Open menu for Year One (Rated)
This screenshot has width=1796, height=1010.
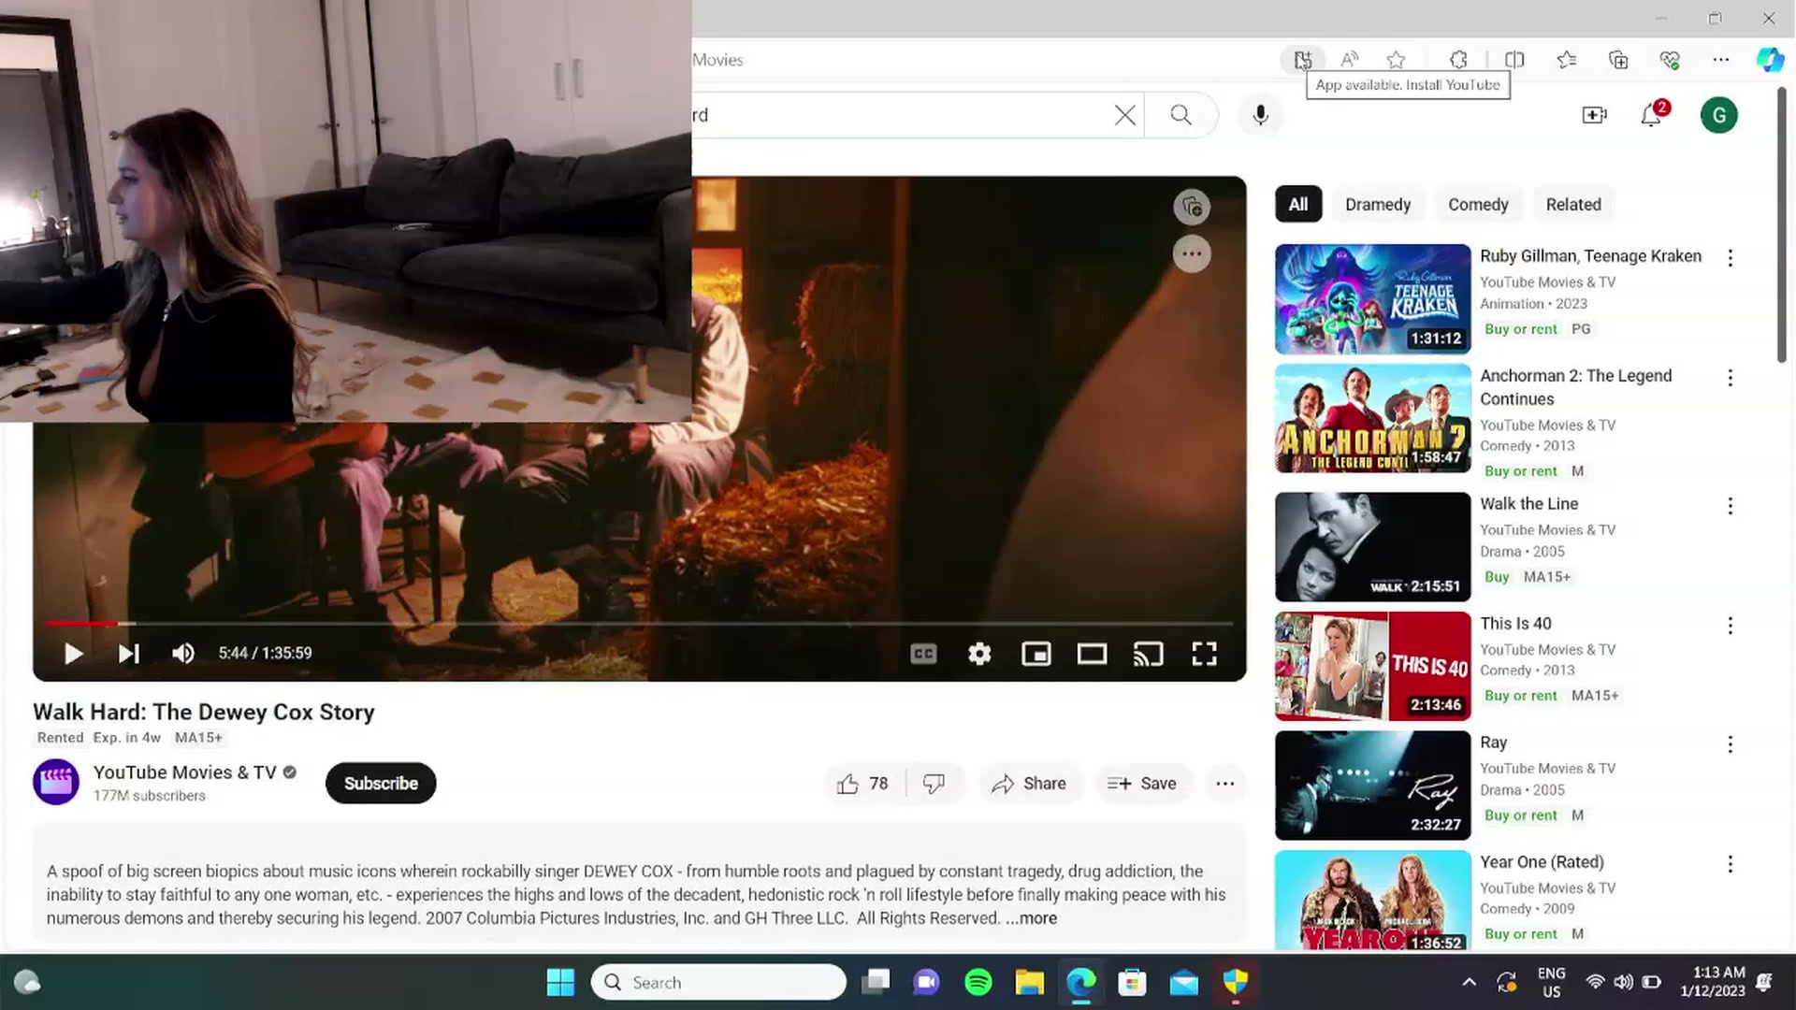pos(1731,864)
